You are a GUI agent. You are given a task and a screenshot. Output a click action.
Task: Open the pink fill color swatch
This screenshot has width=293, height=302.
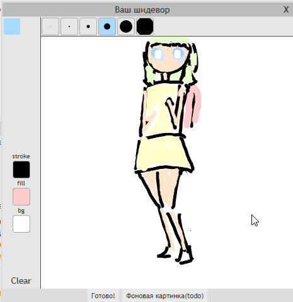coord(21,197)
